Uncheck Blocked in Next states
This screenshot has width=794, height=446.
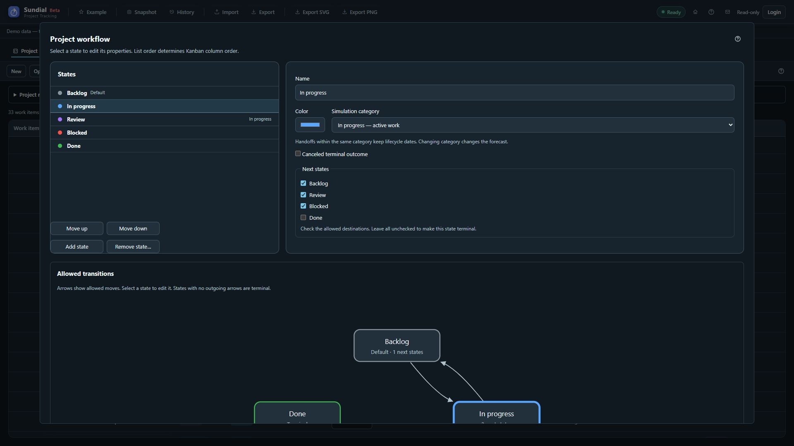click(303, 206)
